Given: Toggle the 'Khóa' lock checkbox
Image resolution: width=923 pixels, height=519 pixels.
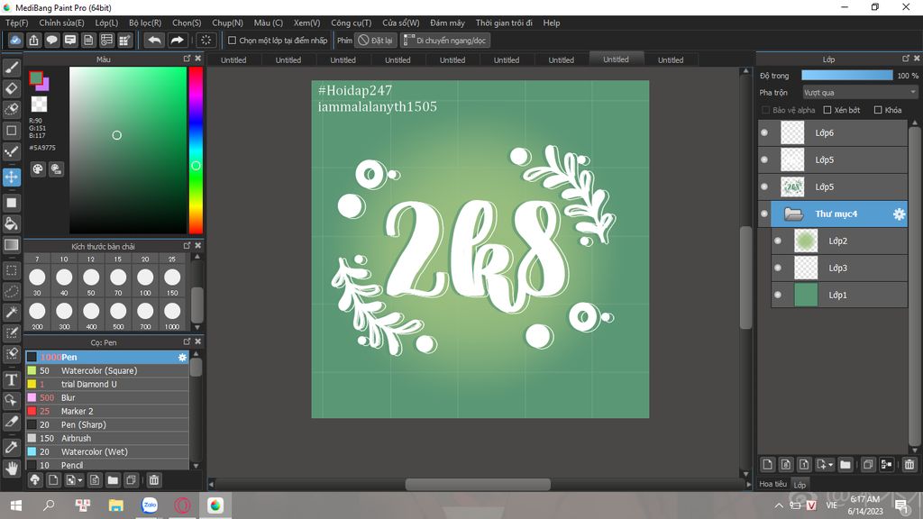Looking at the screenshot, I should tap(877, 110).
